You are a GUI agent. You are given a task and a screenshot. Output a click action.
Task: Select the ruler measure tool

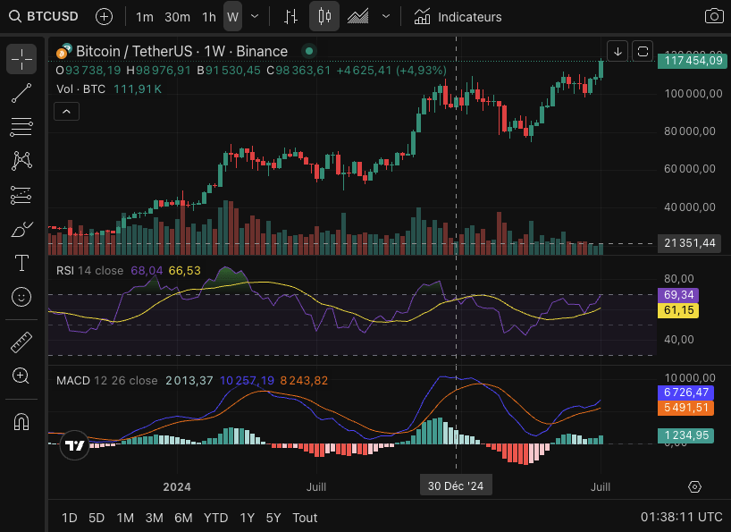(21, 342)
